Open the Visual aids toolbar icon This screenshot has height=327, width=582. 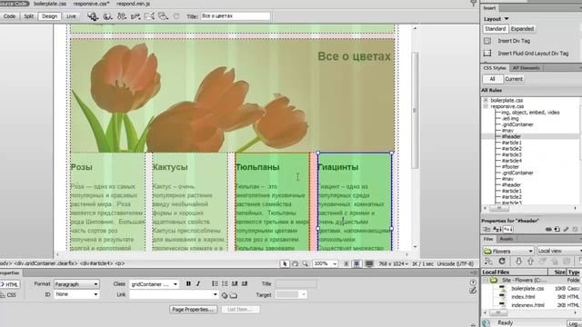tap(163, 16)
